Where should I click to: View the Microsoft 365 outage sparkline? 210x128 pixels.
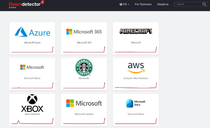(x=84, y=49)
